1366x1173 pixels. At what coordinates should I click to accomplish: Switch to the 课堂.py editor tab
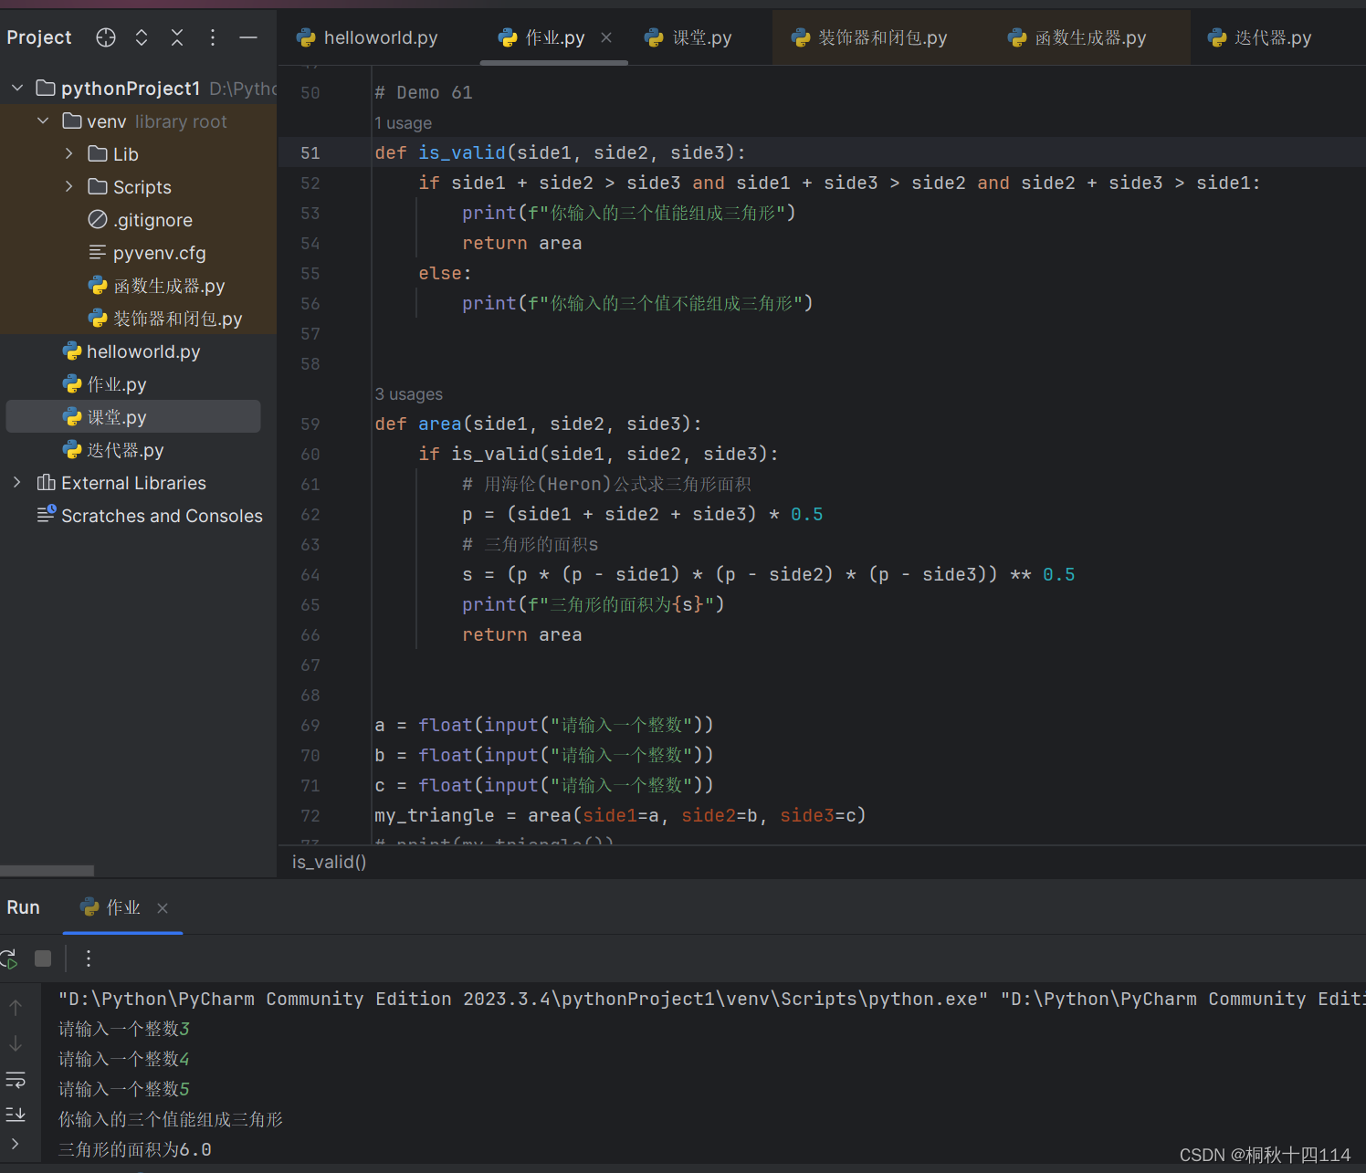[700, 37]
